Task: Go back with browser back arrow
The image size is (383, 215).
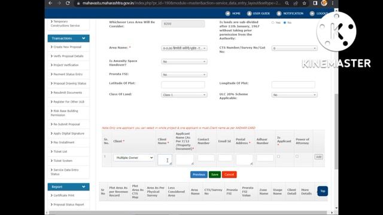Action: pos(50,3)
